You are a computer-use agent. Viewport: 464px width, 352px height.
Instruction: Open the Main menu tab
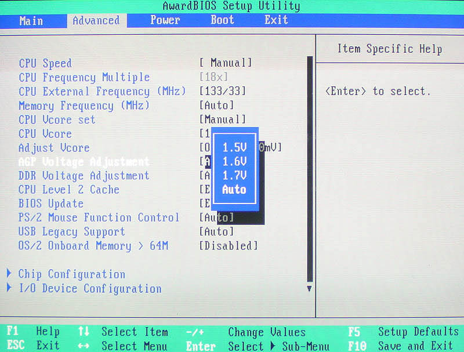point(31,20)
